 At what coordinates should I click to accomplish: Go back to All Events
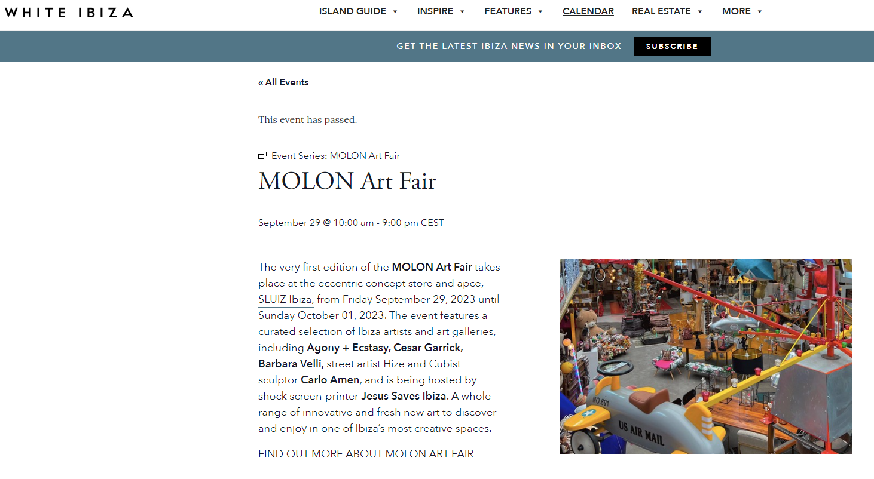[x=283, y=82]
